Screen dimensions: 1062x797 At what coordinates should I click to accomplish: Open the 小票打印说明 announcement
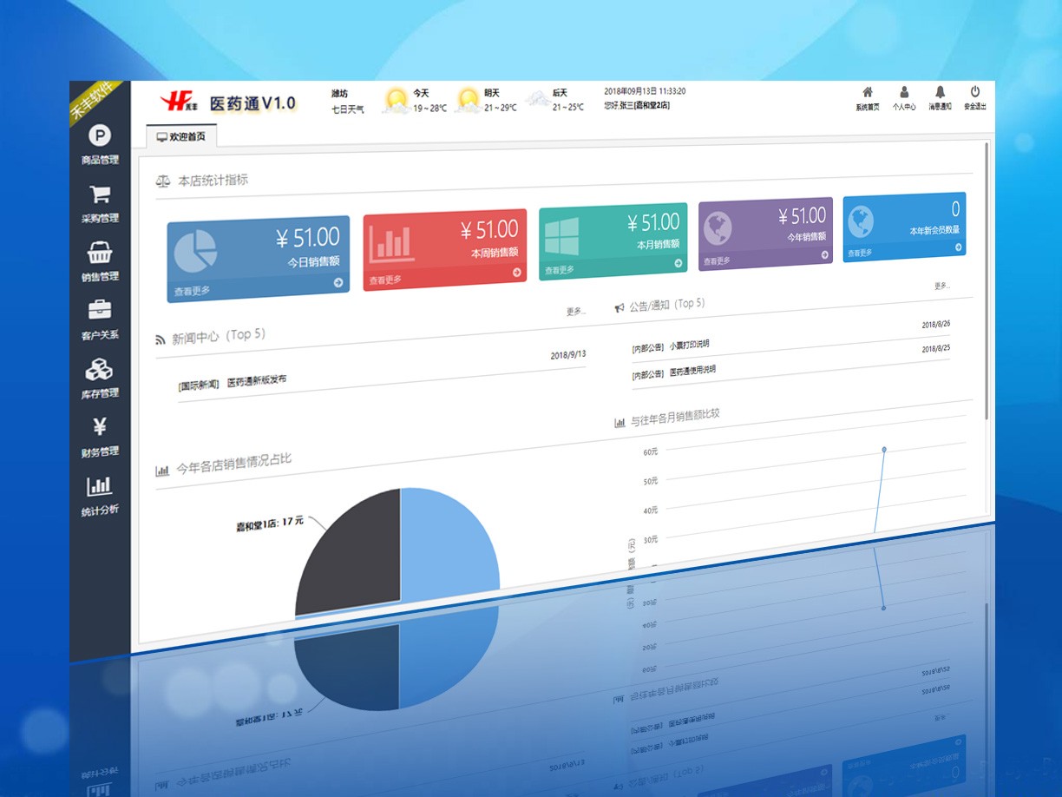[689, 346]
